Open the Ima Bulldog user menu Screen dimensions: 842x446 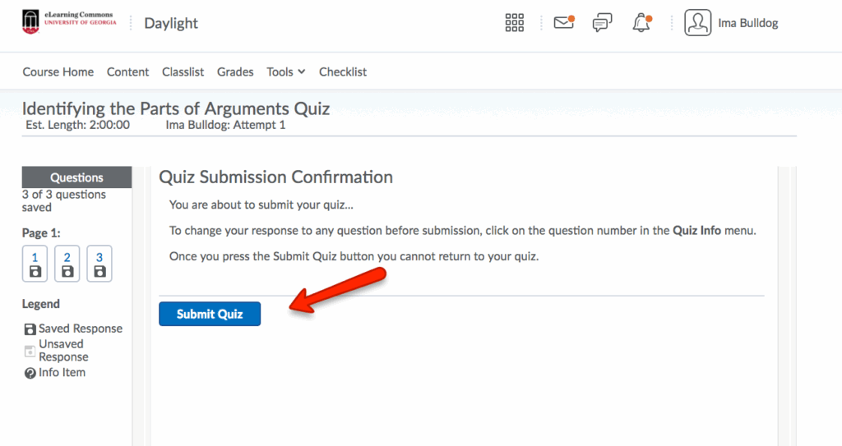pyautogui.click(x=747, y=23)
